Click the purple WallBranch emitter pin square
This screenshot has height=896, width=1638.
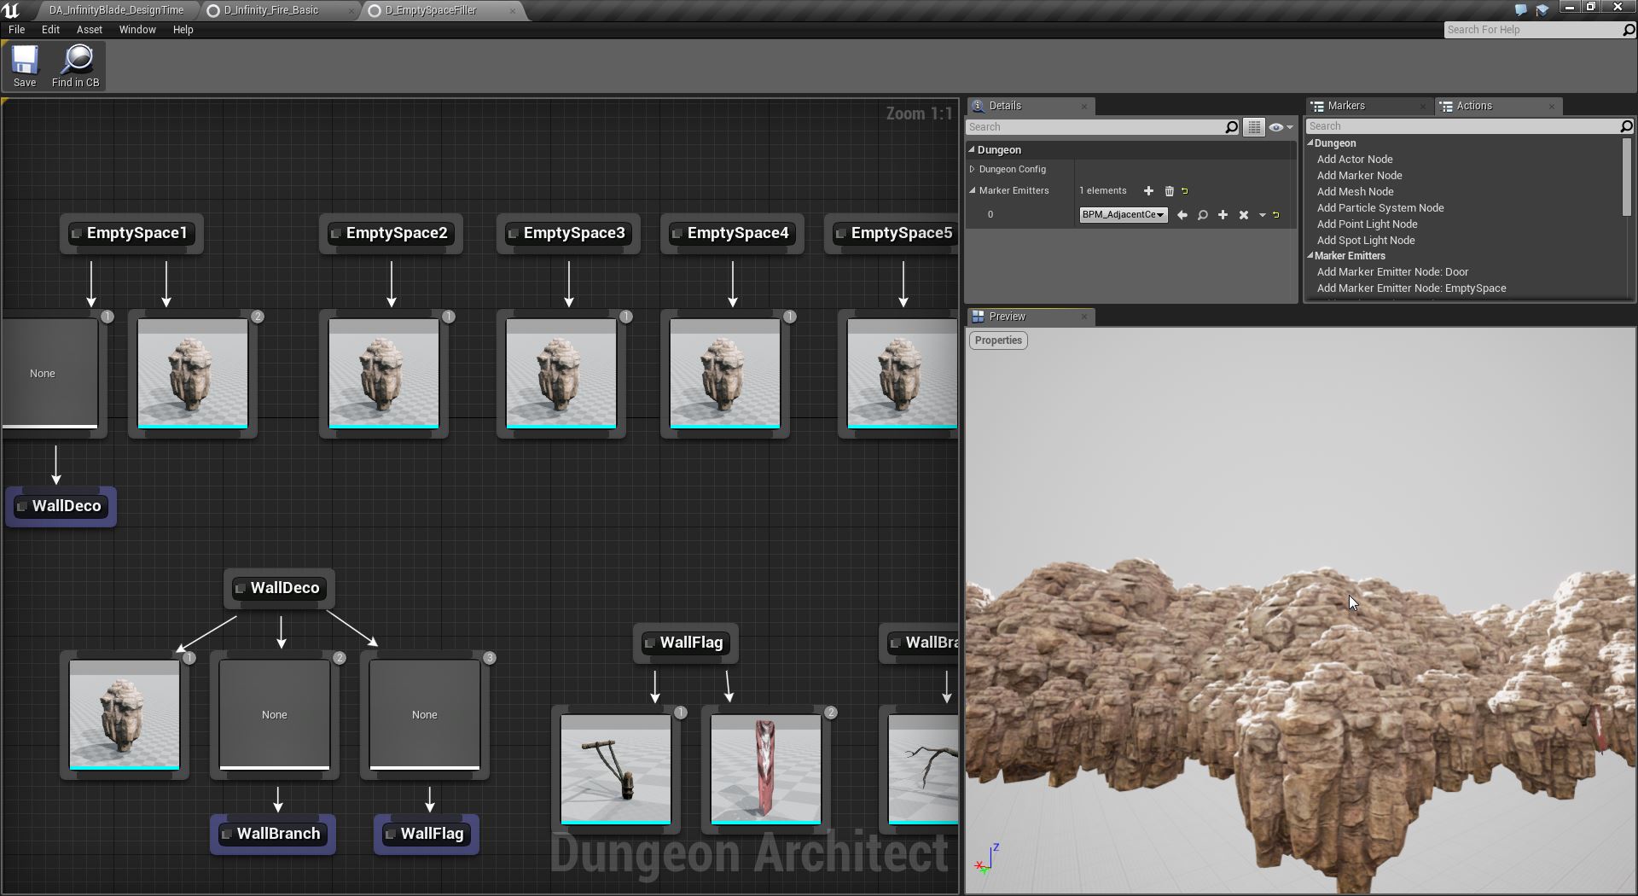(x=227, y=835)
